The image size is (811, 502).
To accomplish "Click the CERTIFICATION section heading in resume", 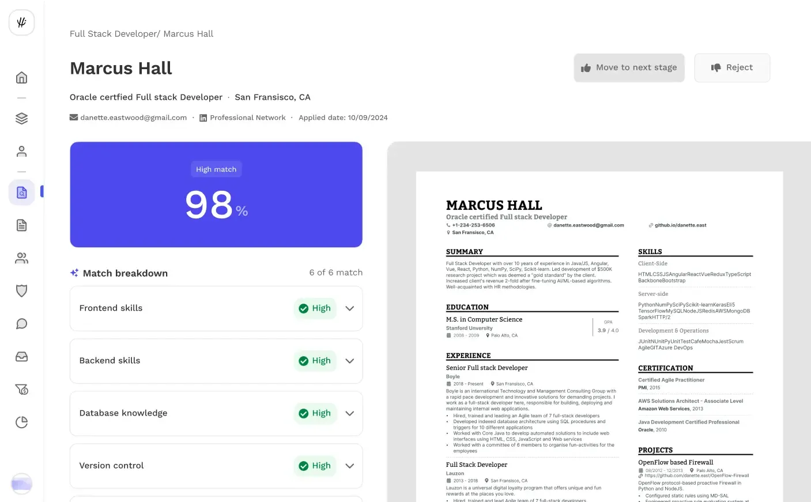I will (x=666, y=368).
